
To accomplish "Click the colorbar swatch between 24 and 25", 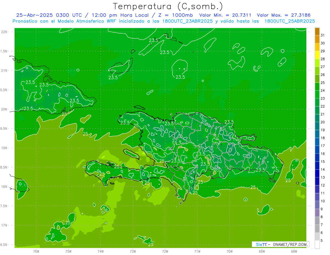I will point(317,86).
